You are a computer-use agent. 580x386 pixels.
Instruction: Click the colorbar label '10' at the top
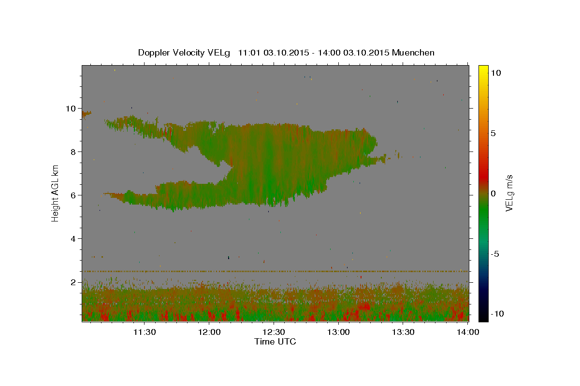[x=495, y=73]
